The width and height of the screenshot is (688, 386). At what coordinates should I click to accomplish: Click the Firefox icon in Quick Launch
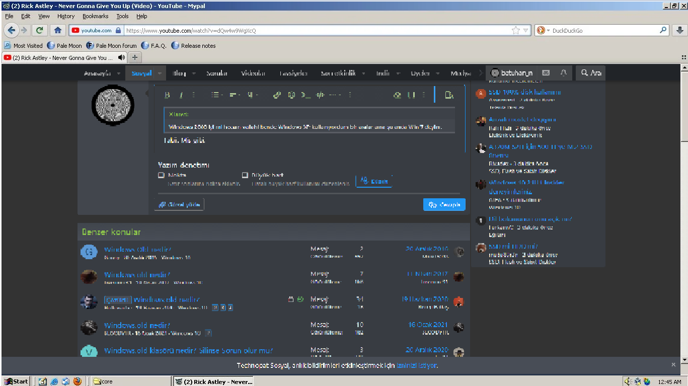[77, 381]
